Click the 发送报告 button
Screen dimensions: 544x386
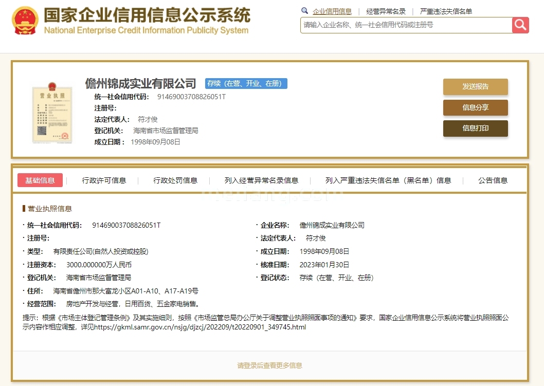[x=475, y=87]
